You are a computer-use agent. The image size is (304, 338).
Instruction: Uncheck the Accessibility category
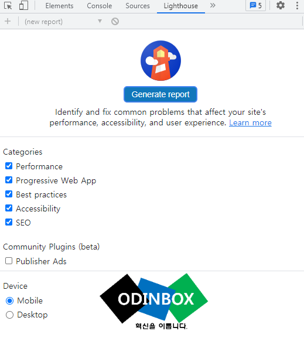[x=9, y=208]
